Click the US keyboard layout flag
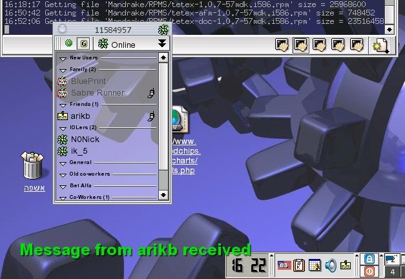Viewport: 405px width, 279px height. click(x=284, y=265)
